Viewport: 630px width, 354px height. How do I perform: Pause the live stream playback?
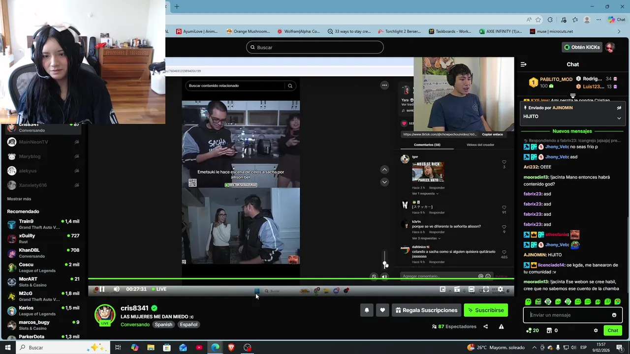click(x=102, y=289)
